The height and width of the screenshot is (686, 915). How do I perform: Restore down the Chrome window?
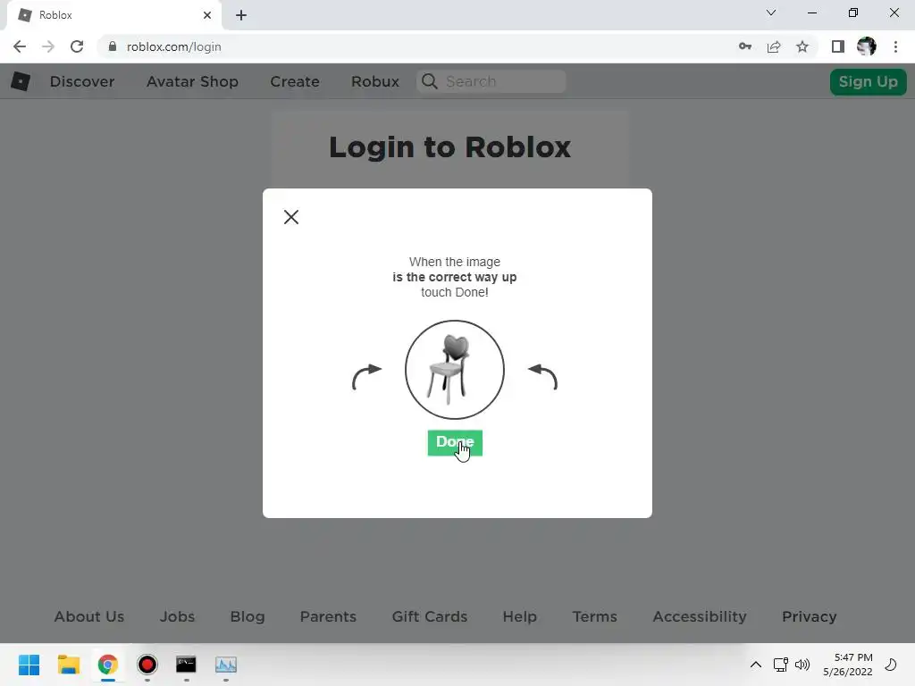click(853, 13)
